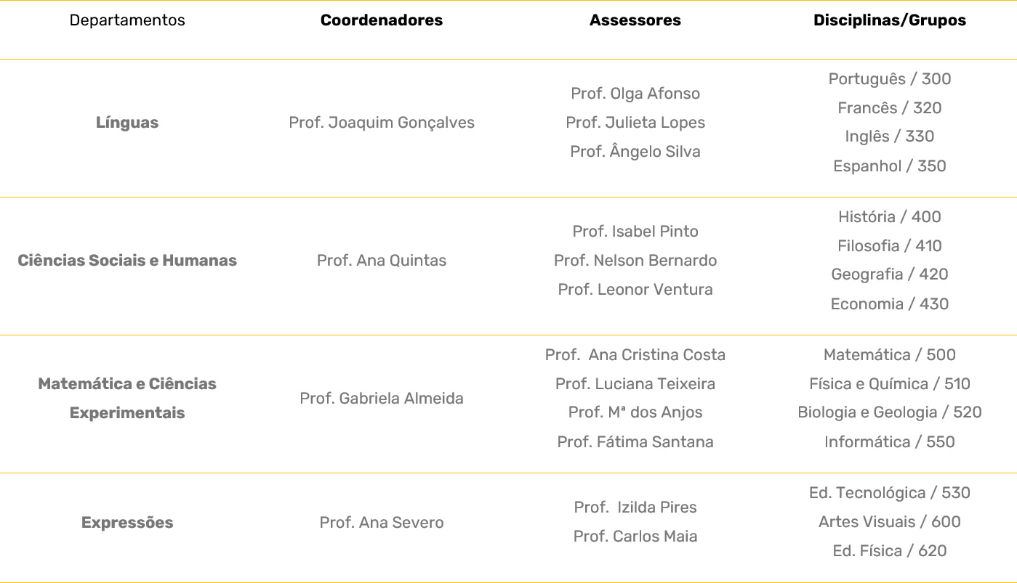Select the Disciplinas/Grupos header

tap(890, 20)
